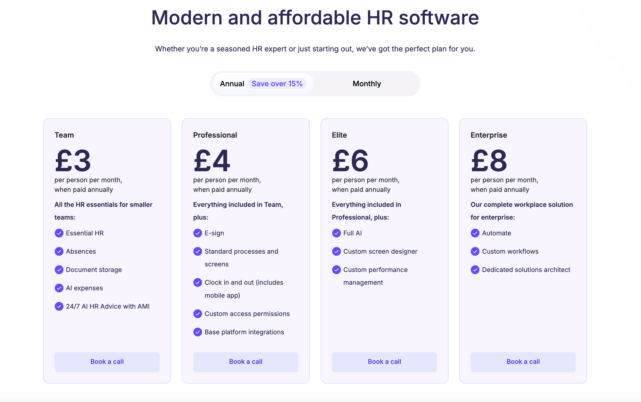Book a call for Professional plan
This screenshot has height=402, width=641.
[246, 362]
